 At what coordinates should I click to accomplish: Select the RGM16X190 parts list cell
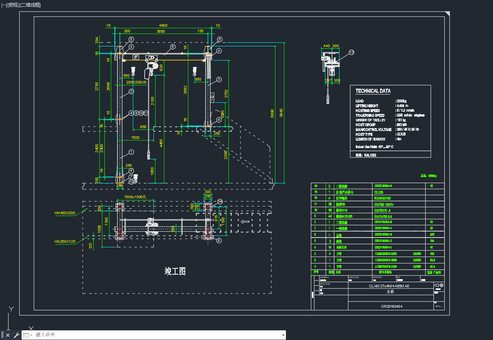click(x=383, y=198)
